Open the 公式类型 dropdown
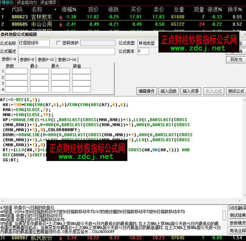This screenshot has height=241, width=246. (x=148, y=43)
